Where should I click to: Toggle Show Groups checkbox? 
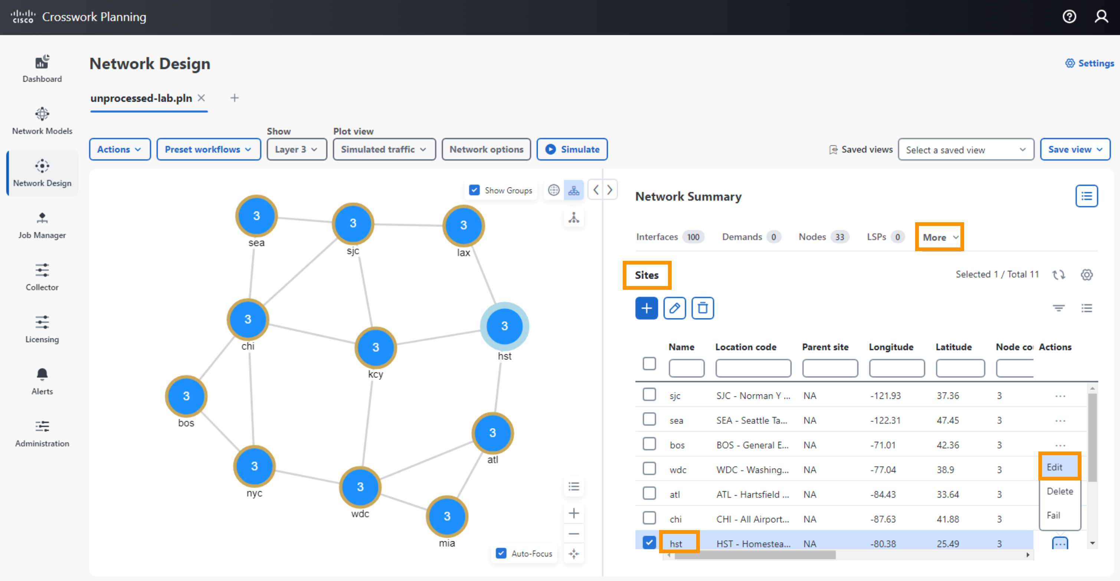point(474,190)
